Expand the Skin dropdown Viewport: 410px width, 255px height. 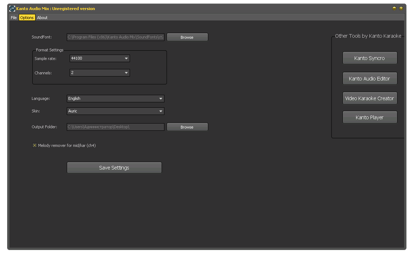(116, 111)
